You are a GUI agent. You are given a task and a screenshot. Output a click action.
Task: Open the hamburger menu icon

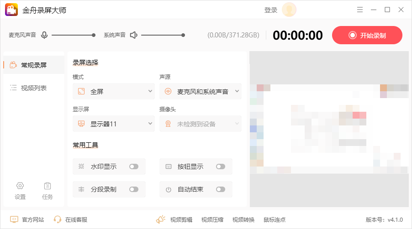coord(360,10)
